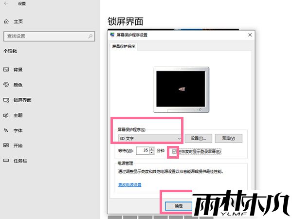
Task: Open 锁屏界面 settings page
Action: click(x=22, y=100)
